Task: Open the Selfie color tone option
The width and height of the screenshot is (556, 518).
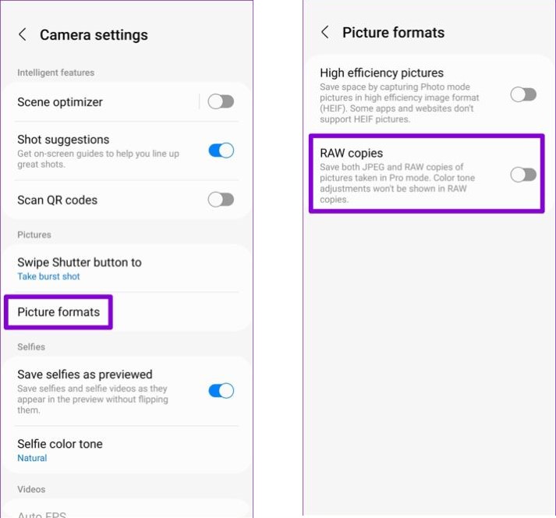Action: pos(60,444)
